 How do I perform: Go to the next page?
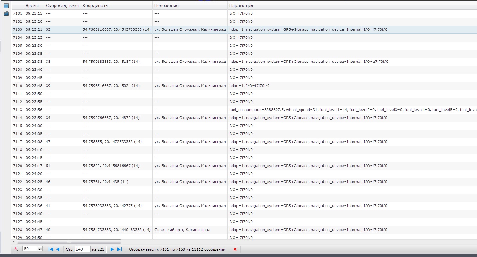[x=112, y=249]
